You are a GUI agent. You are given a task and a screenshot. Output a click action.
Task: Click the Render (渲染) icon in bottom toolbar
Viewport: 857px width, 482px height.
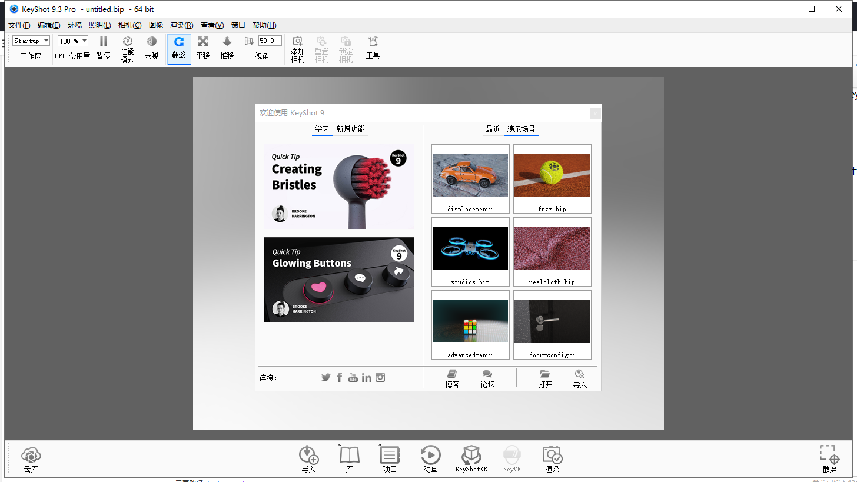point(552,459)
